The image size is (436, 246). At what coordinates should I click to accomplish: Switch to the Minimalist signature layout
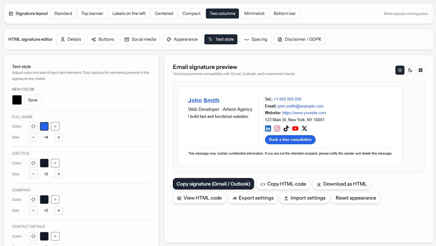coord(254,13)
